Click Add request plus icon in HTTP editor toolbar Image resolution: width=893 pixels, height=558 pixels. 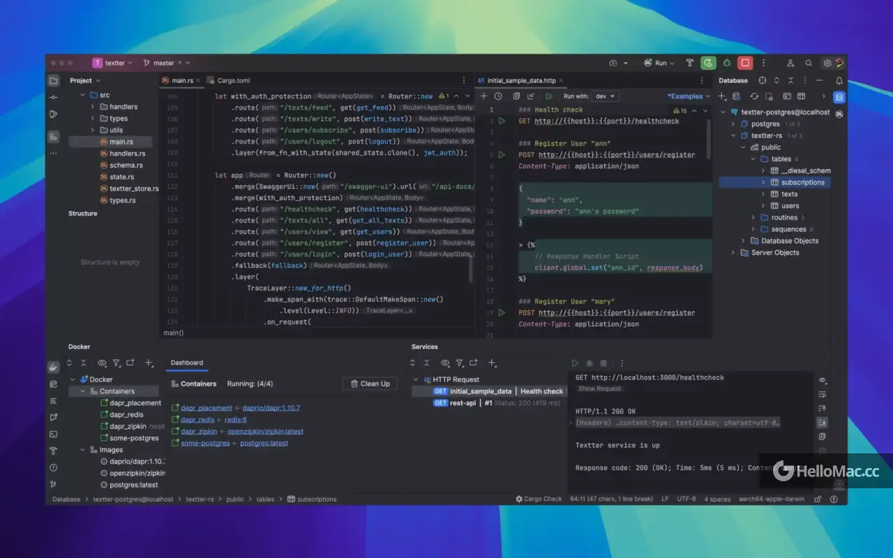[484, 96]
